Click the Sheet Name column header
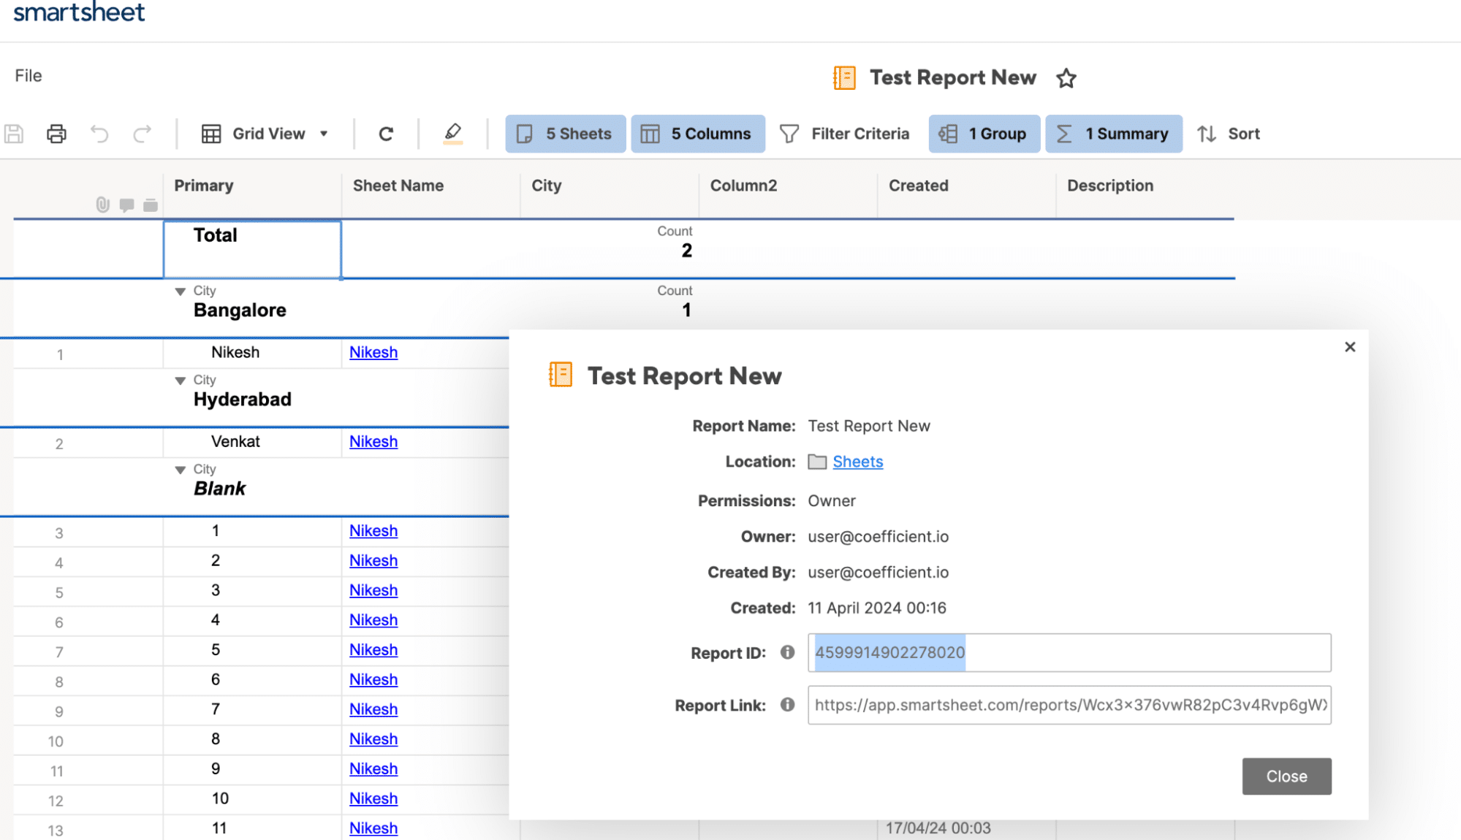 click(x=430, y=186)
